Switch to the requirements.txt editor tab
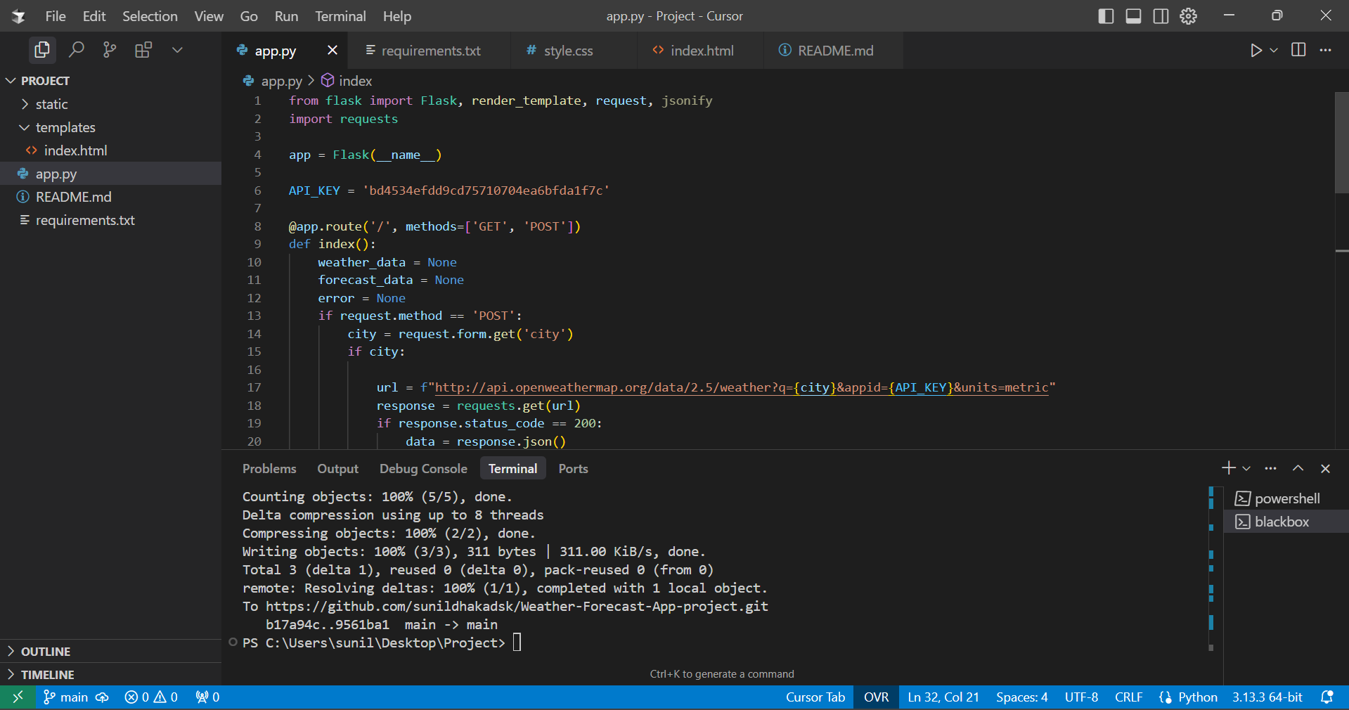Screen dimensions: 1349x710 click(430, 51)
